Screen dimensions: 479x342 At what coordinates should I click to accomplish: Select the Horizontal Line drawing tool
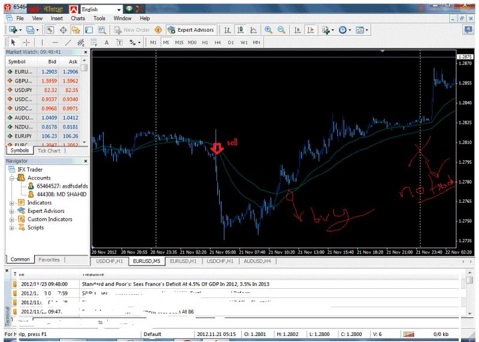(x=55, y=42)
